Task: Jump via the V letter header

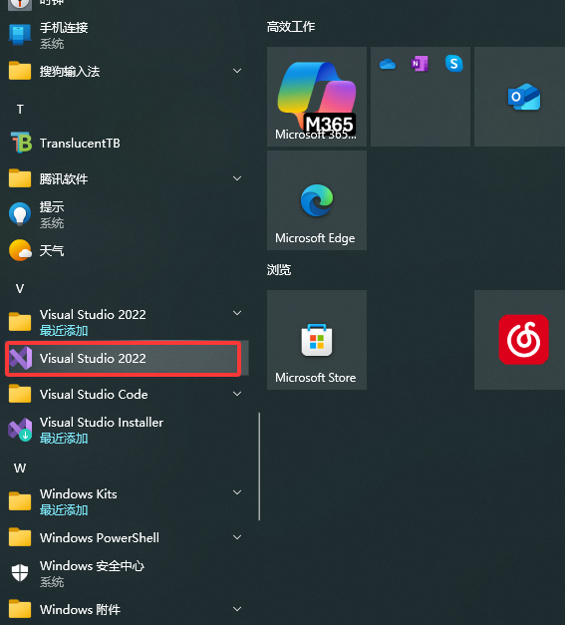Action: [20, 289]
